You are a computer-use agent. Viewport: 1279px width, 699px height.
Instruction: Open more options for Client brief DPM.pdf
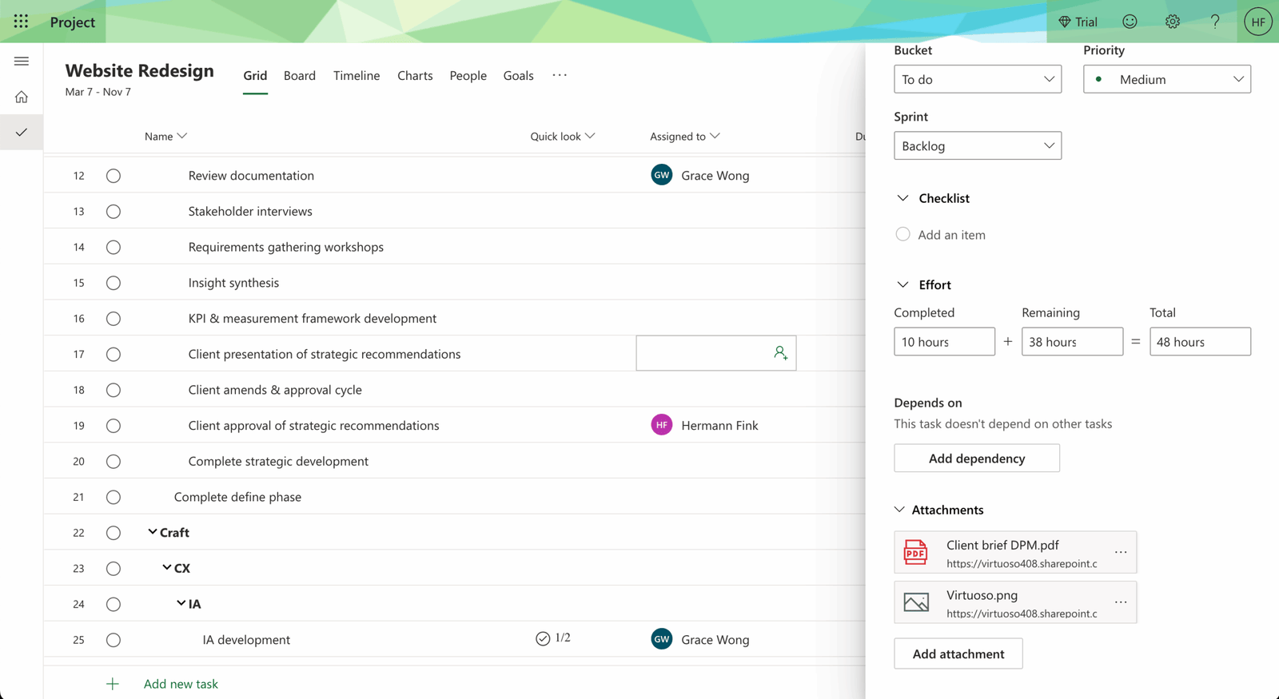pyautogui.click(x=1121, y=553)
